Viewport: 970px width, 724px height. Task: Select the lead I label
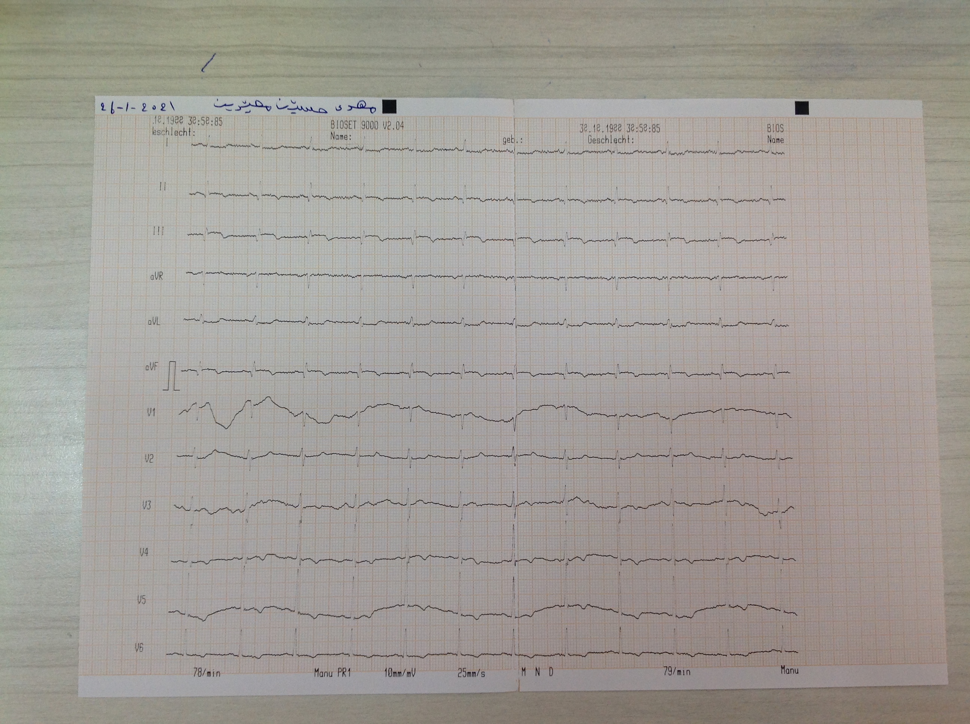tap(167, 142)
